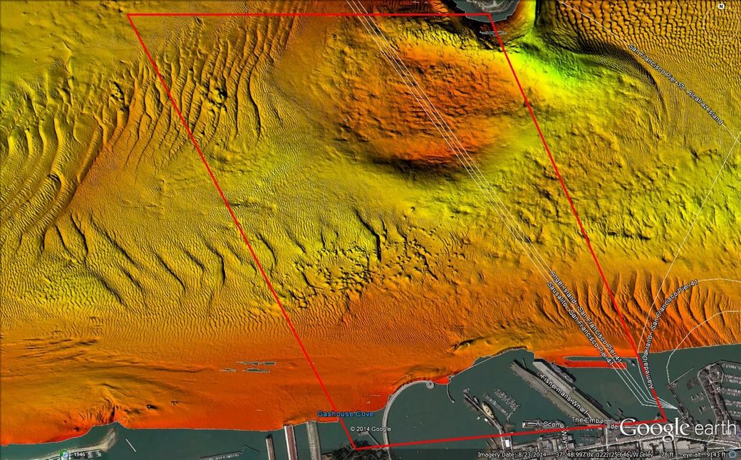Click the Imagery Date text in status bar

tap(510, 454)
